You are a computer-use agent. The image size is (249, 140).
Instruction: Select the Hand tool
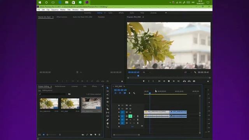pyautogui.click(x=107, y=123)
